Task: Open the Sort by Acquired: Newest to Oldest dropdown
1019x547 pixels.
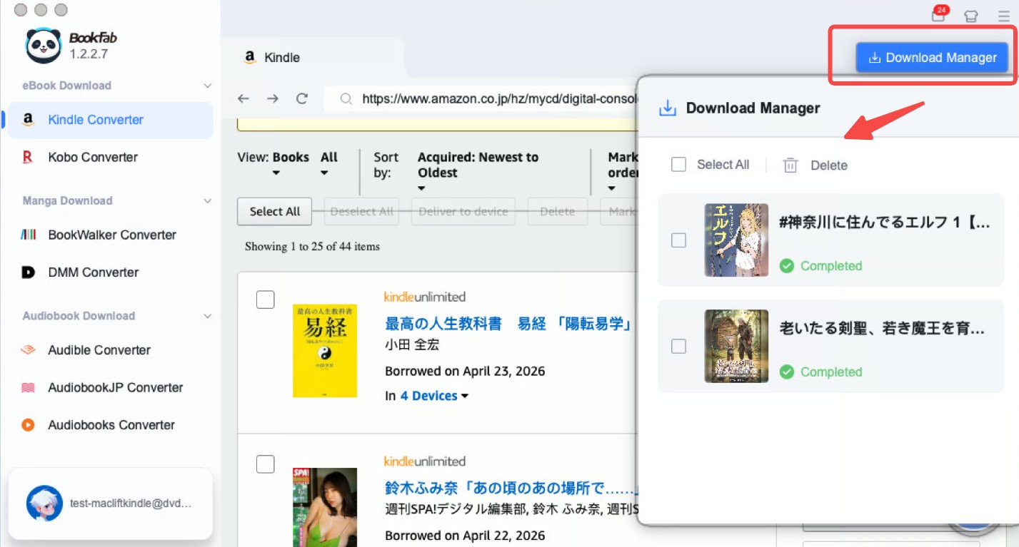Action: click(478, 172)
